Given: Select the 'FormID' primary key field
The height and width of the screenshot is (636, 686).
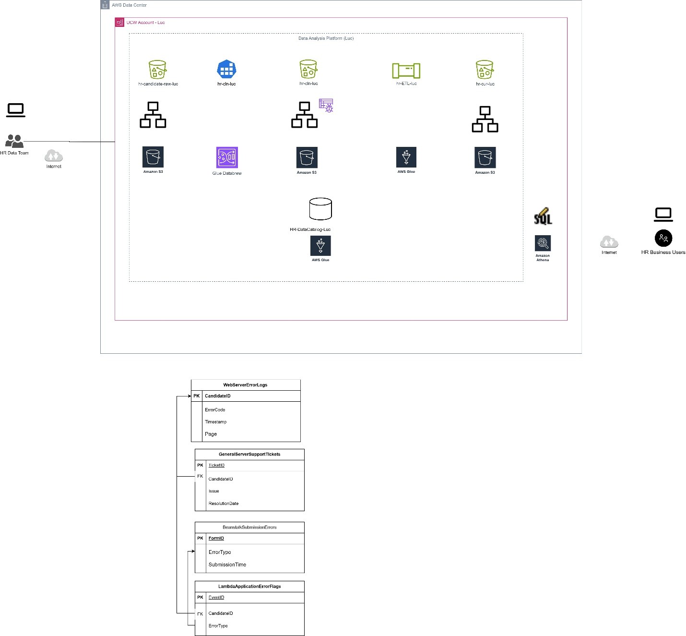Looking at the screenshot, I should (216, 538).
